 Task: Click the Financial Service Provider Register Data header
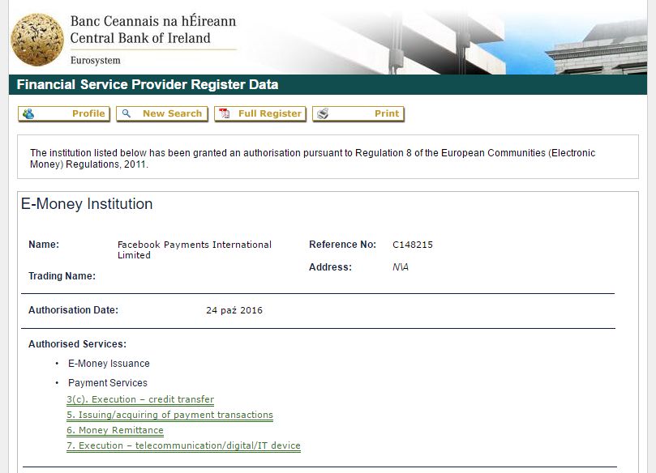[x=148, y=85]
